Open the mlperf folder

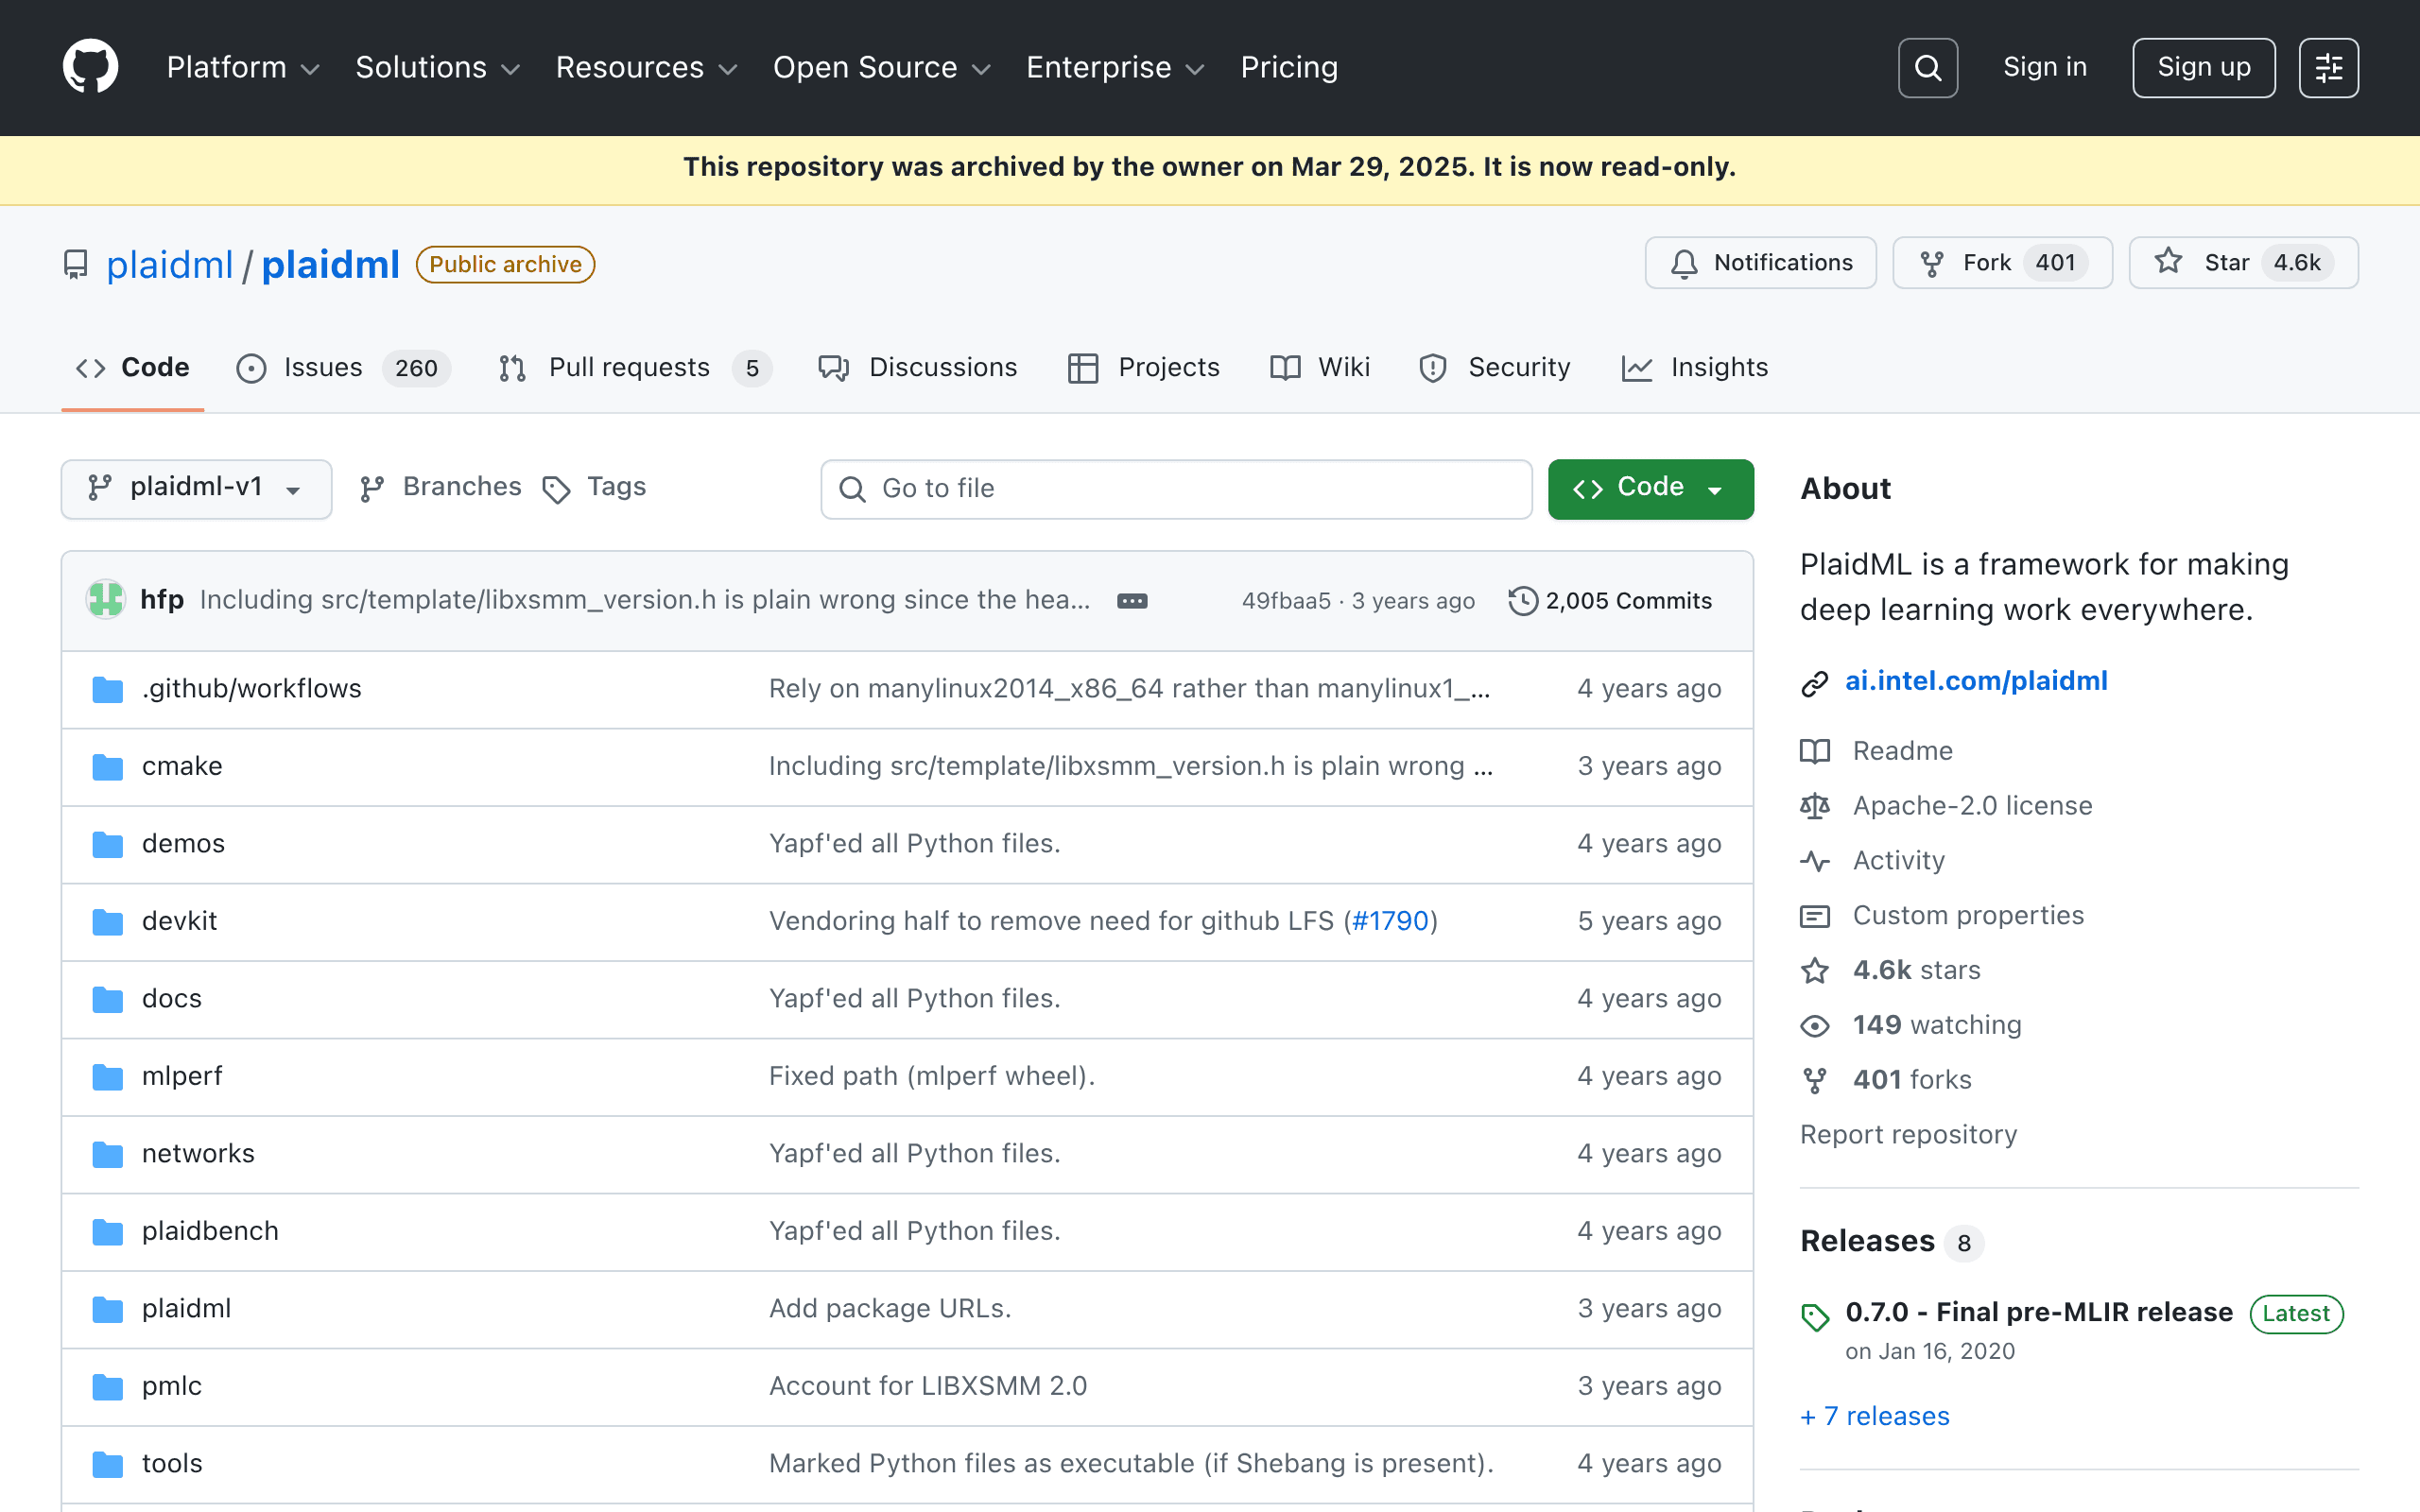tap(181, 1075)
